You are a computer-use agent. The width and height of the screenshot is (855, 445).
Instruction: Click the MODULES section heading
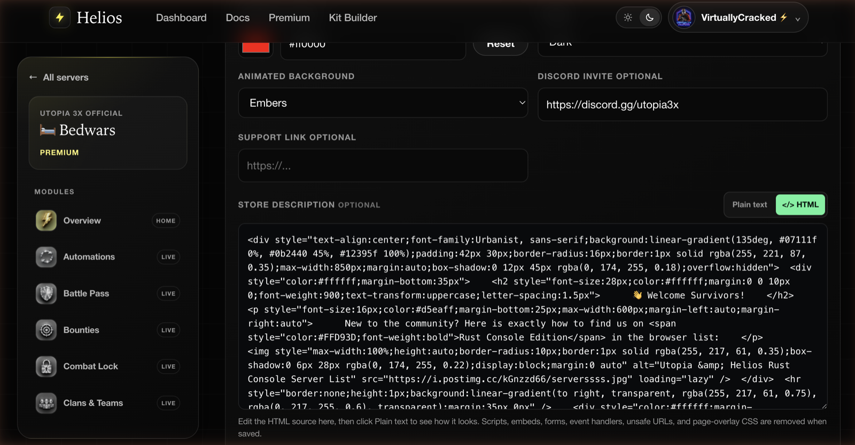pos(55,192)
